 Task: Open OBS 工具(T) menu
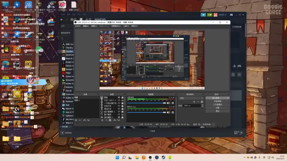126,26
